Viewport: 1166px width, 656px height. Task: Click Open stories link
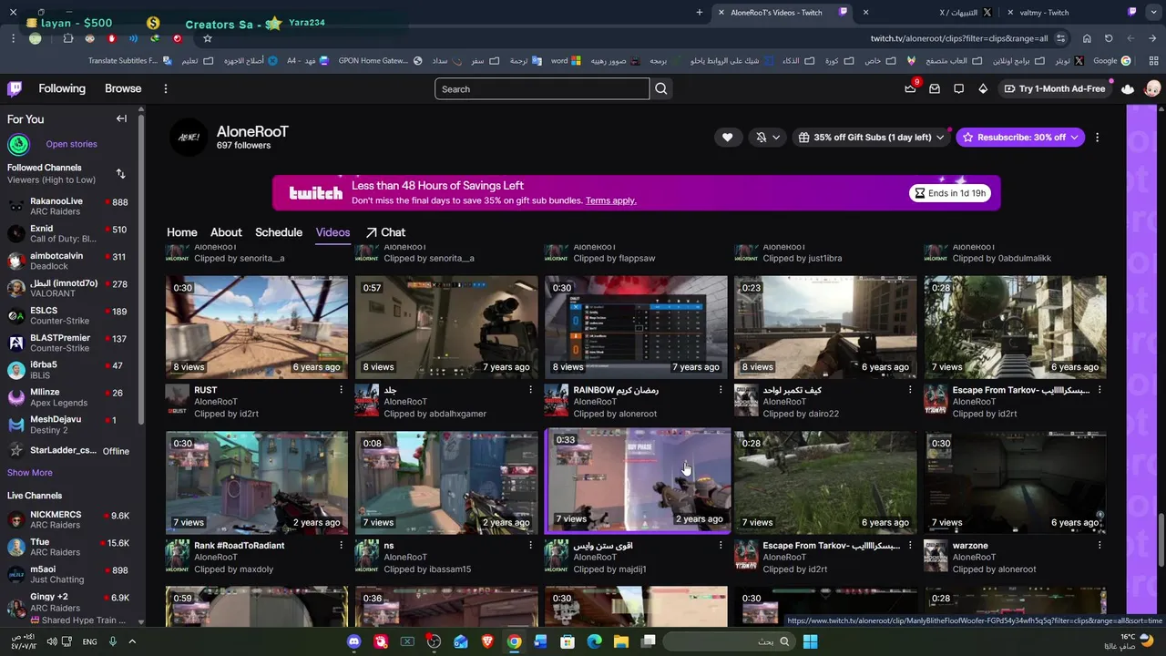pyautogui.click(x=71, y=144)
